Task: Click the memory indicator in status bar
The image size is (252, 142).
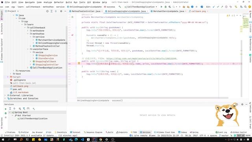Action: [243, 136]
